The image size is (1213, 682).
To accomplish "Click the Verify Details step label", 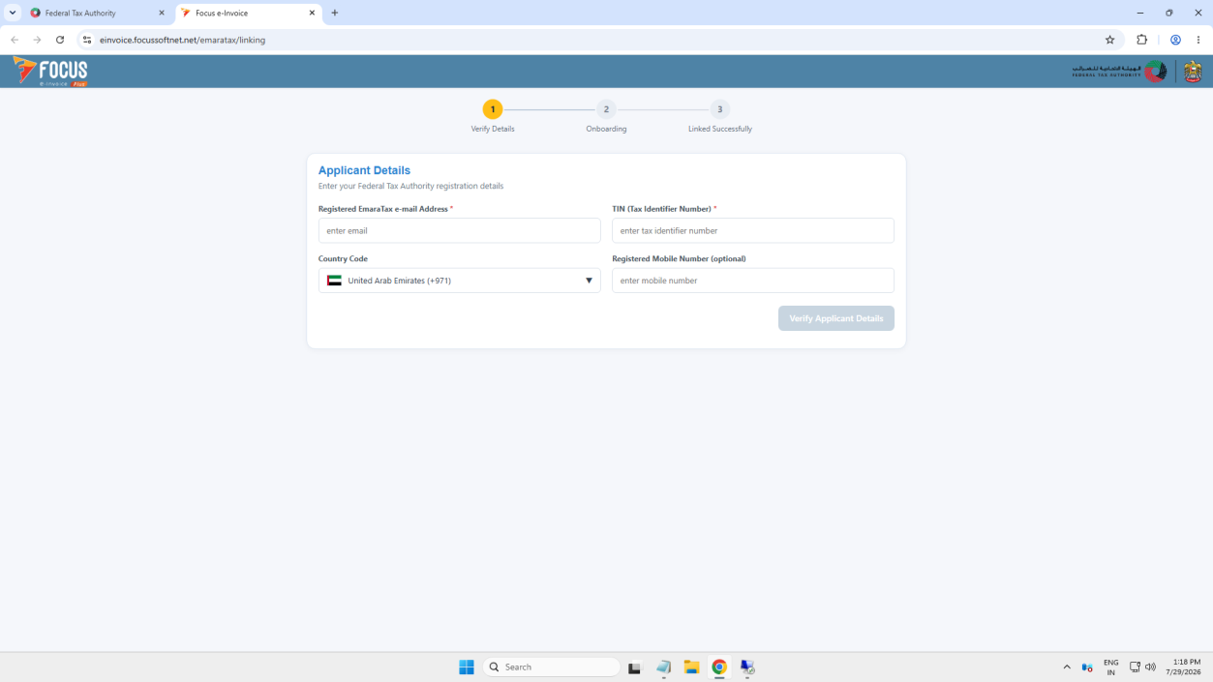I will (493, 129).
